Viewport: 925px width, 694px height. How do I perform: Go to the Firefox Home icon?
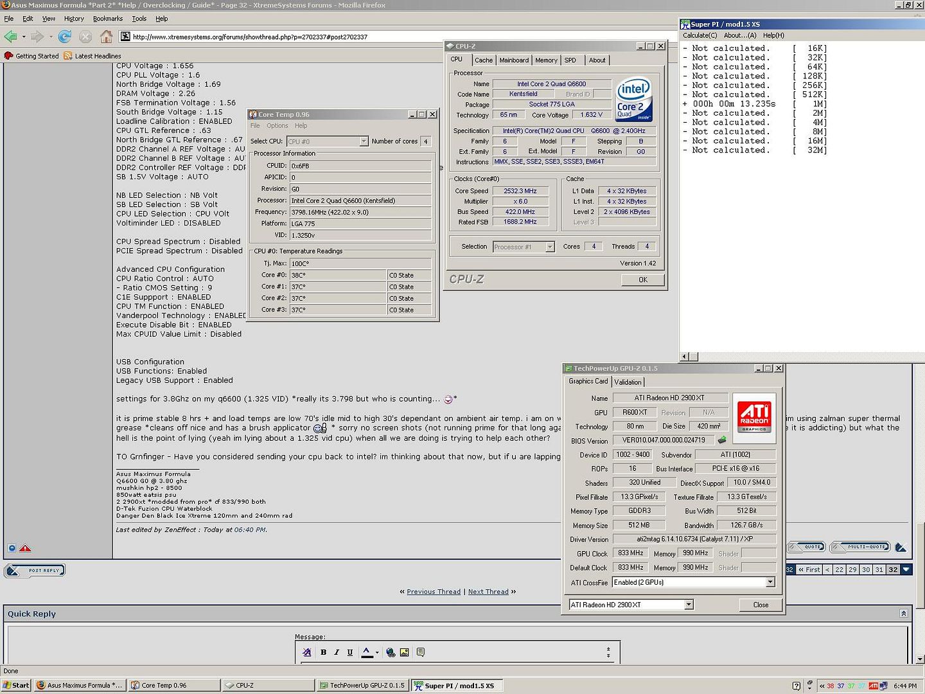pos(106,37)
